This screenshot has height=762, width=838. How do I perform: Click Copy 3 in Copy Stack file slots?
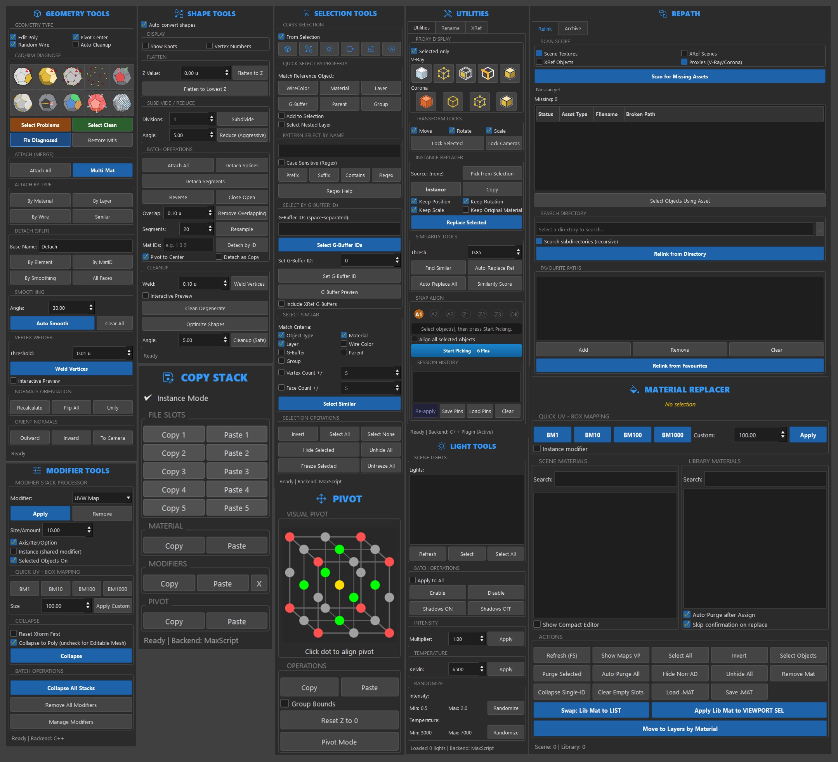point(174,471)
